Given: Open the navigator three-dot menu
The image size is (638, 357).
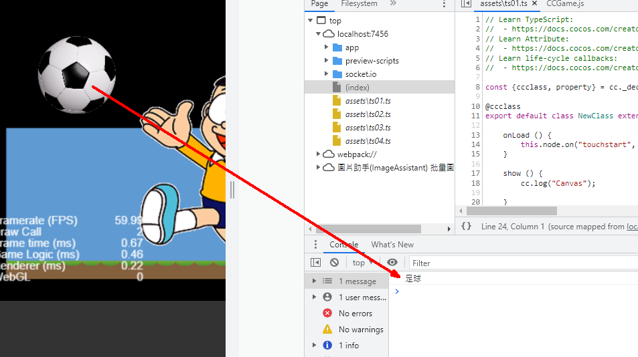Looking at the screenshot, I should pyautogui.click(x=444, y=4).
